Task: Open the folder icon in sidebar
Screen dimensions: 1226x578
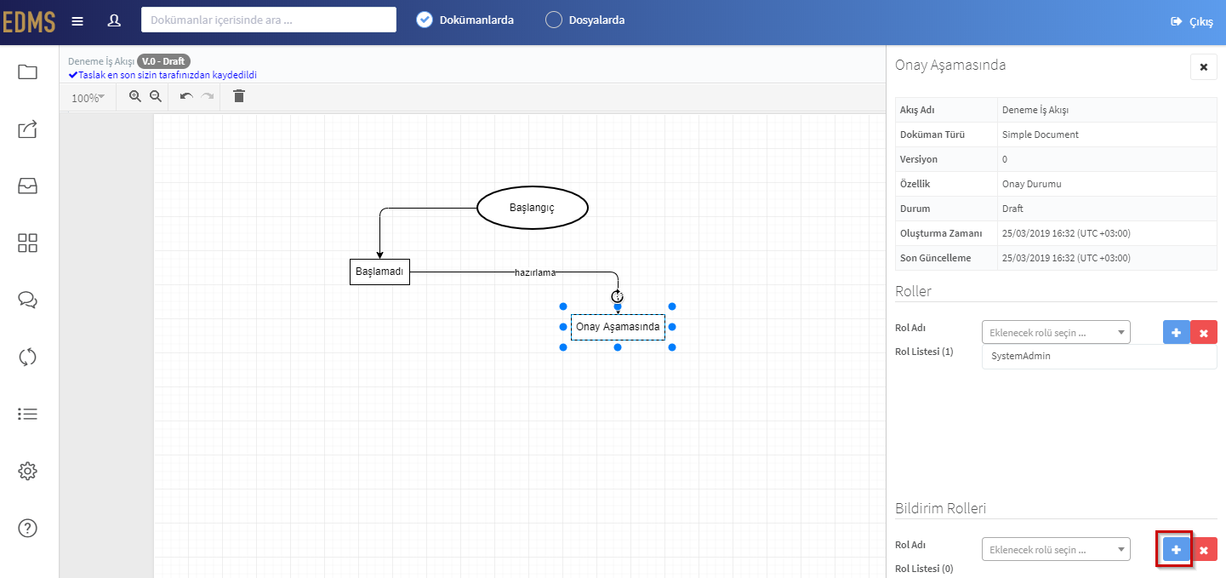Action: 28,72
